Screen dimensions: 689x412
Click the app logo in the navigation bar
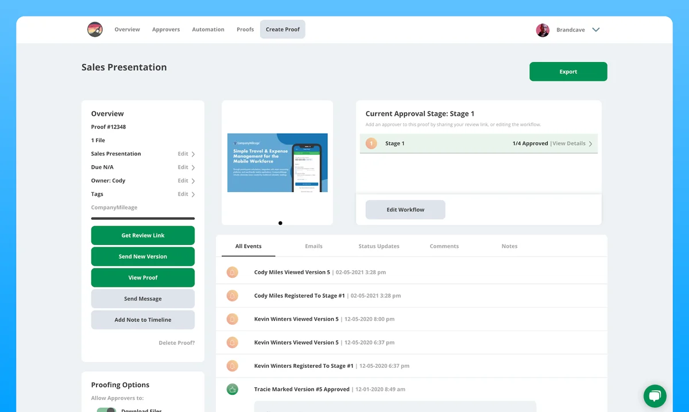[95, 29]
